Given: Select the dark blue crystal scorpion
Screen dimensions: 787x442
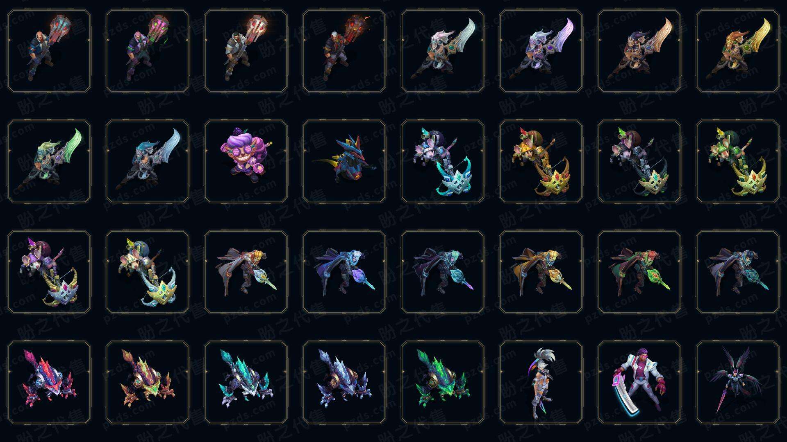Looking at the screenshot, I should [344, 382].
